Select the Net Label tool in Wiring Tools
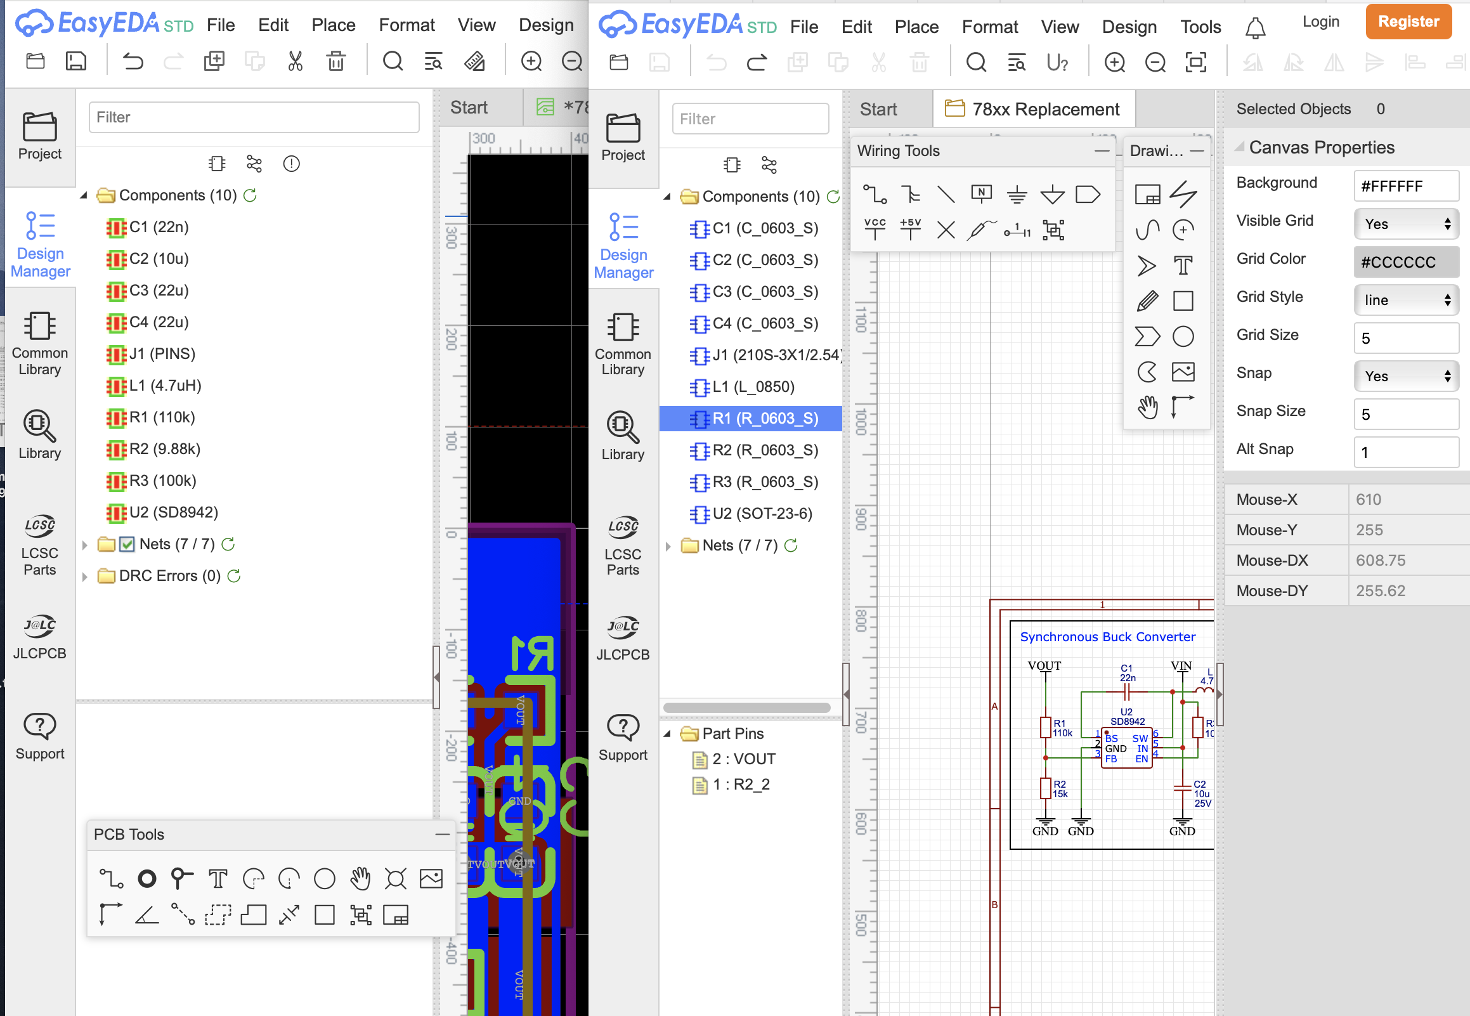The image size is (1470, 1016). (981, 194)
